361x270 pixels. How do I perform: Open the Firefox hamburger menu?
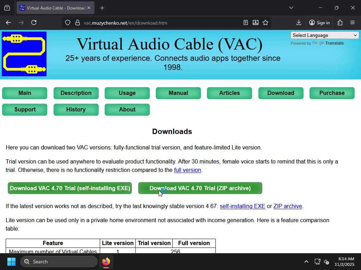353,22
